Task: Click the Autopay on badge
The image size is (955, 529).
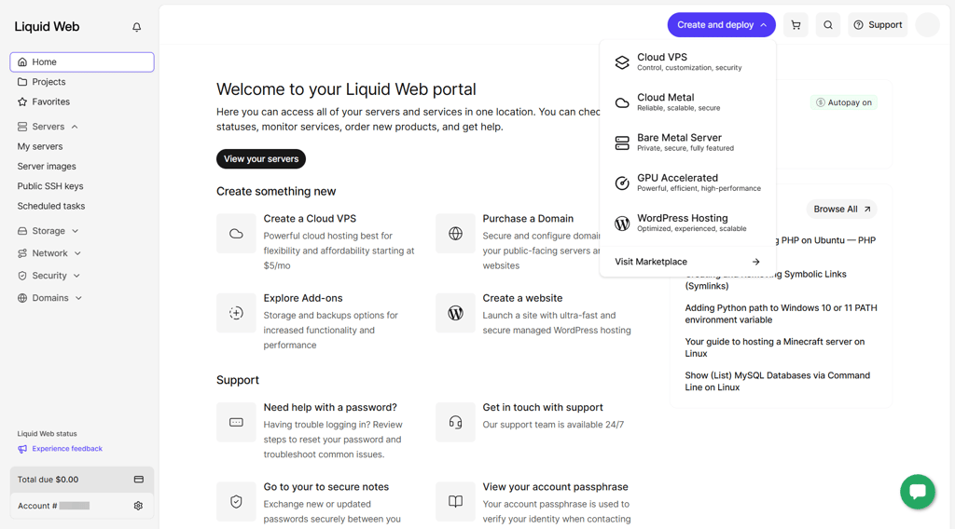Action: pyautogui.click(x=843, y=102)
